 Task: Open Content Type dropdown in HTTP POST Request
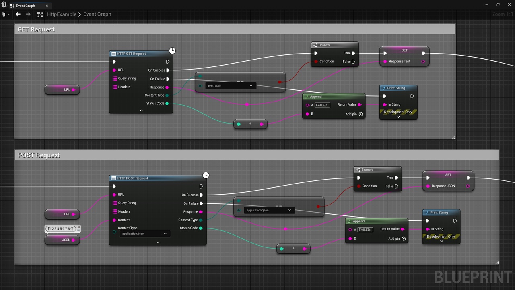point(145,234)
